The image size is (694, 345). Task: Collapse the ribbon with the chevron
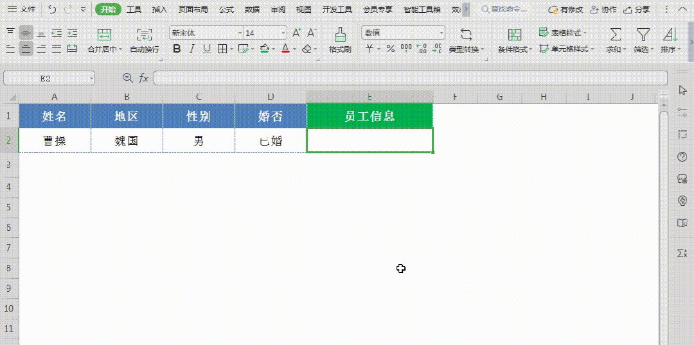click(683, 9)
